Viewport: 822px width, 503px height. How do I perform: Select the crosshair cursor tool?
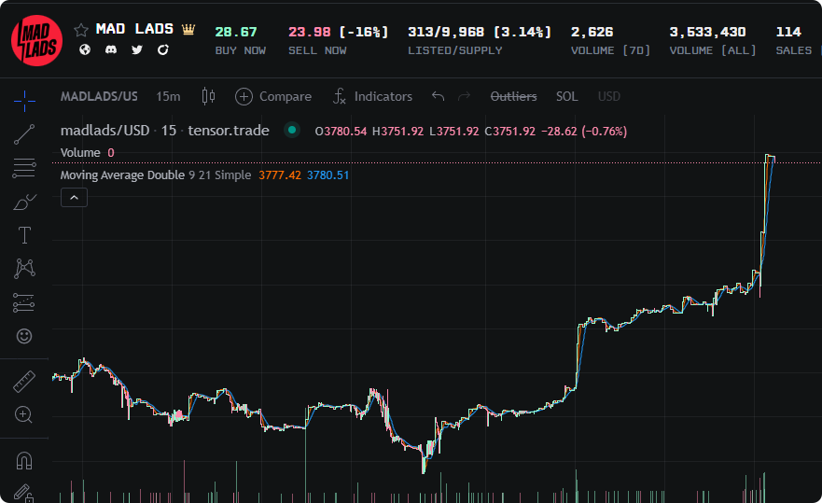coord(24,101)
